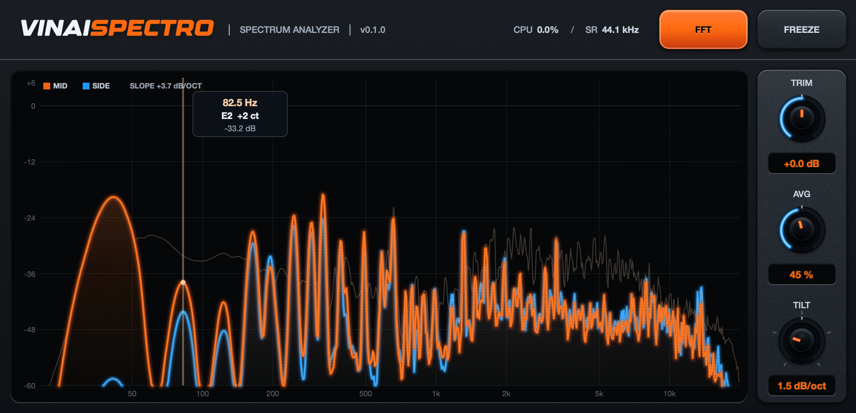Click the E2 +2 ct note readout

[240, 116]
